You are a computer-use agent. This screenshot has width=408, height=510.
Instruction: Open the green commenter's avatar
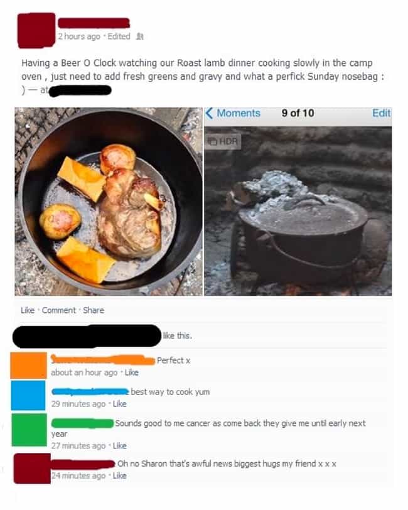(30, 430)
